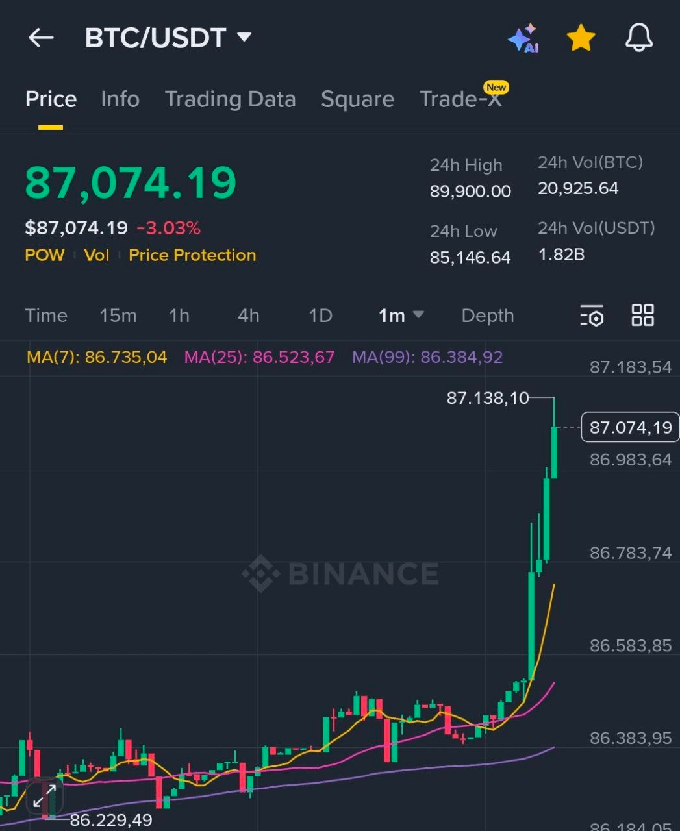Tap the MA(7) indicator label
The image size is (680, 831).
point(97,357)
